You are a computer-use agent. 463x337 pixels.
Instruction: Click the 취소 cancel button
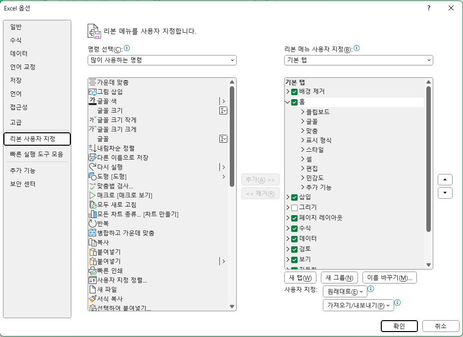pyautogui.click(x=441, y=326)
